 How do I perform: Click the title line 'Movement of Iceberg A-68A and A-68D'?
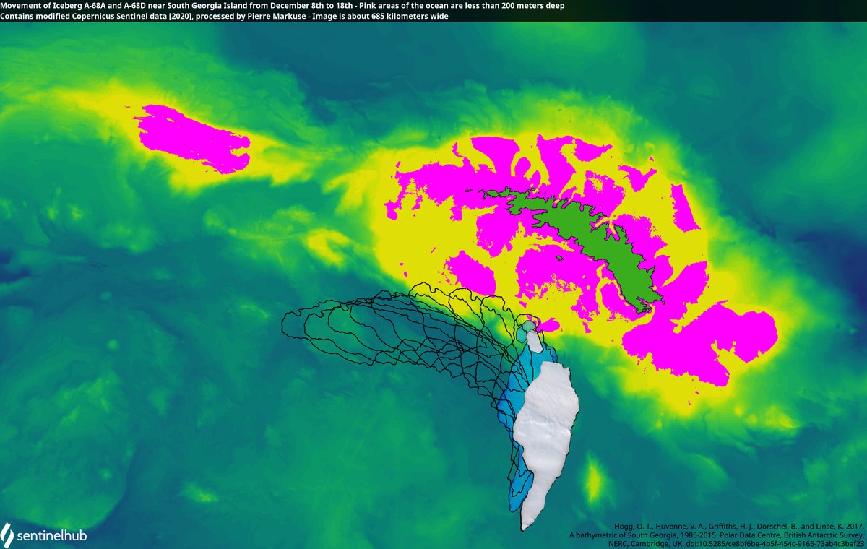tap(283, 5)
